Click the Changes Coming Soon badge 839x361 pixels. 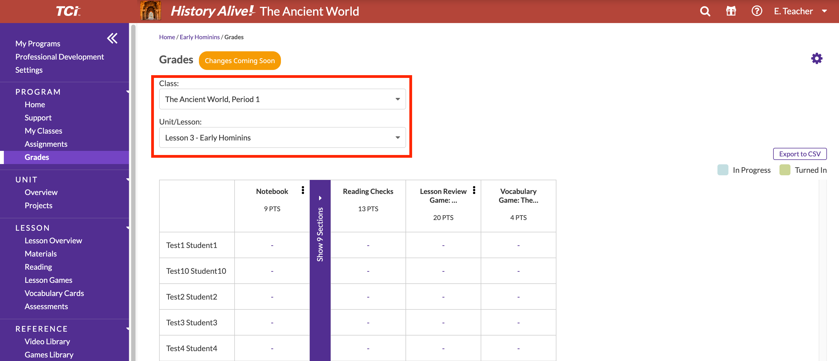240,61
